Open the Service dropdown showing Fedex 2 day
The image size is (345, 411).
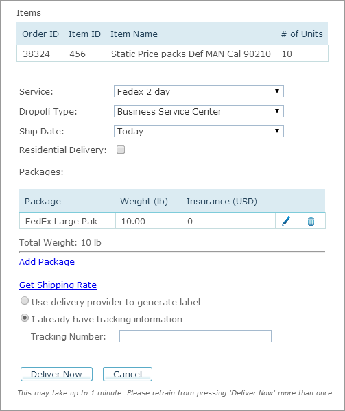(x=199, y=91)
